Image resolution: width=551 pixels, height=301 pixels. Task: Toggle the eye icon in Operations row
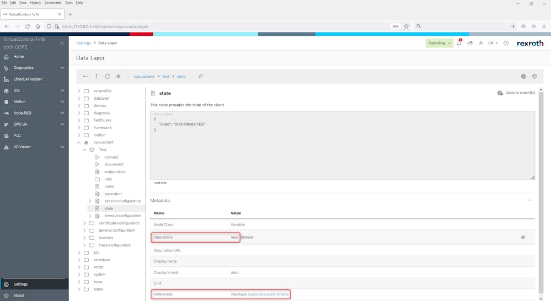(x=523, y=237)
